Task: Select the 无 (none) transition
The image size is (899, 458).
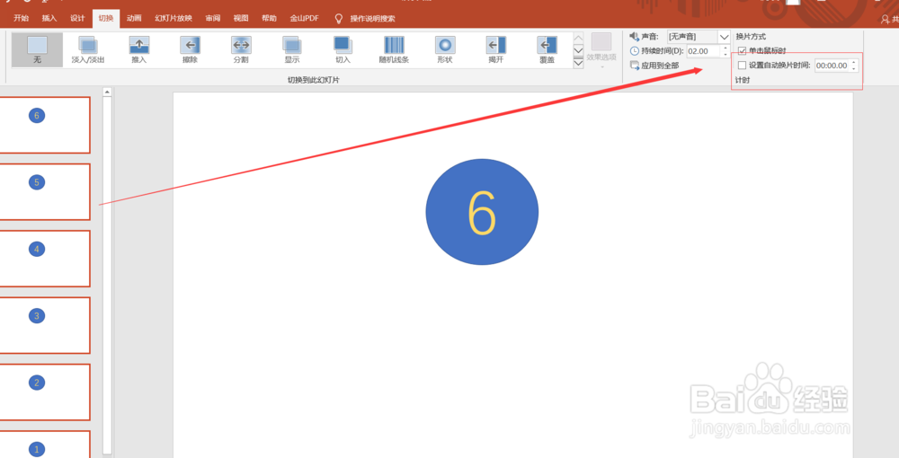Action: [37, 49]
